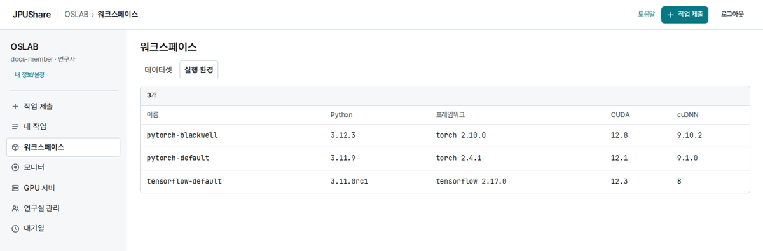Click the 로그아웃 button

732,14
